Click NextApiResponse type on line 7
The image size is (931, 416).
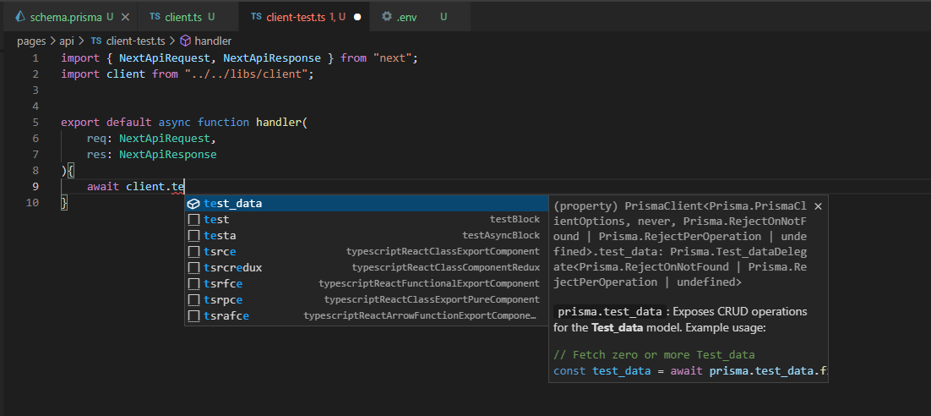168,154
